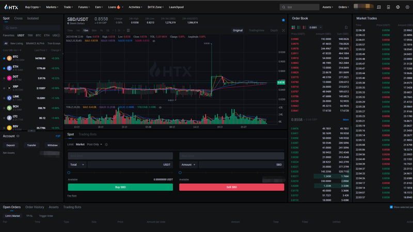The image size is (413, 232).
Task: Click the coin Search input field
Action: click(31, 28)
